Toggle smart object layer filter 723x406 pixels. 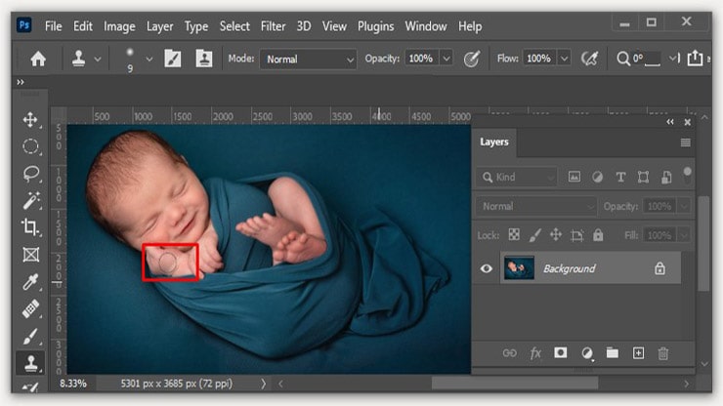pyautogui.click(x=666, y=177)
